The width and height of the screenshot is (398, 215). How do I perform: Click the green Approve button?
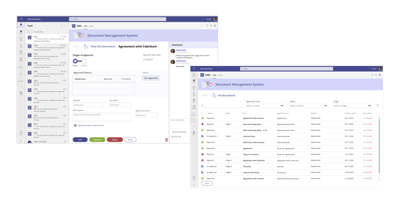(97, 139)
